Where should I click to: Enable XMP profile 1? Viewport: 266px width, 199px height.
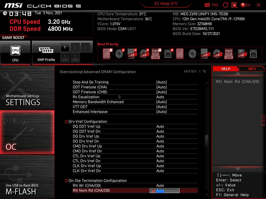pos(65,47)
